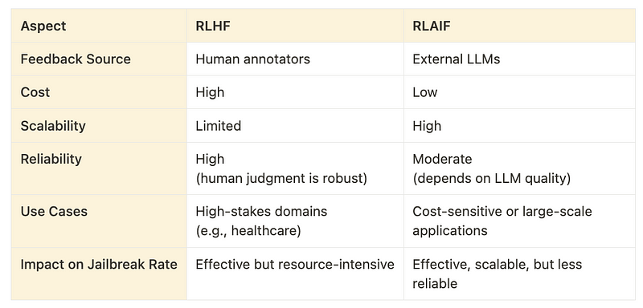Select the Impact on Jailbreak Rate label

99,264
